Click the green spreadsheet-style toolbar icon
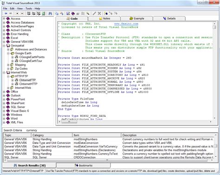 [44, 13]
